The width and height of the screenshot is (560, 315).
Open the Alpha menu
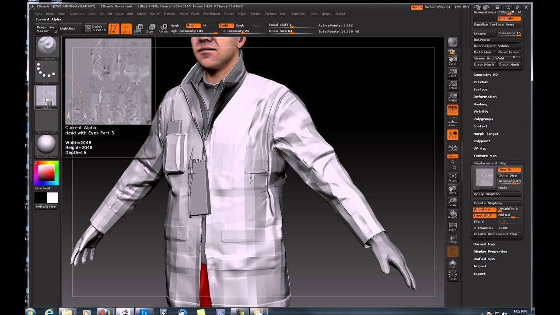click(x=38, y=14)
